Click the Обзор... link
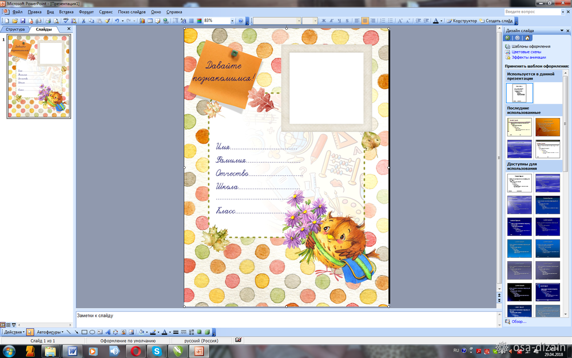This screenshot has height=358, width=572. (519, 321)
